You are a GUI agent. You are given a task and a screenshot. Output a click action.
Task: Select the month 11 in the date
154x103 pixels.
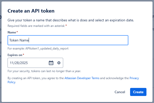12,63
